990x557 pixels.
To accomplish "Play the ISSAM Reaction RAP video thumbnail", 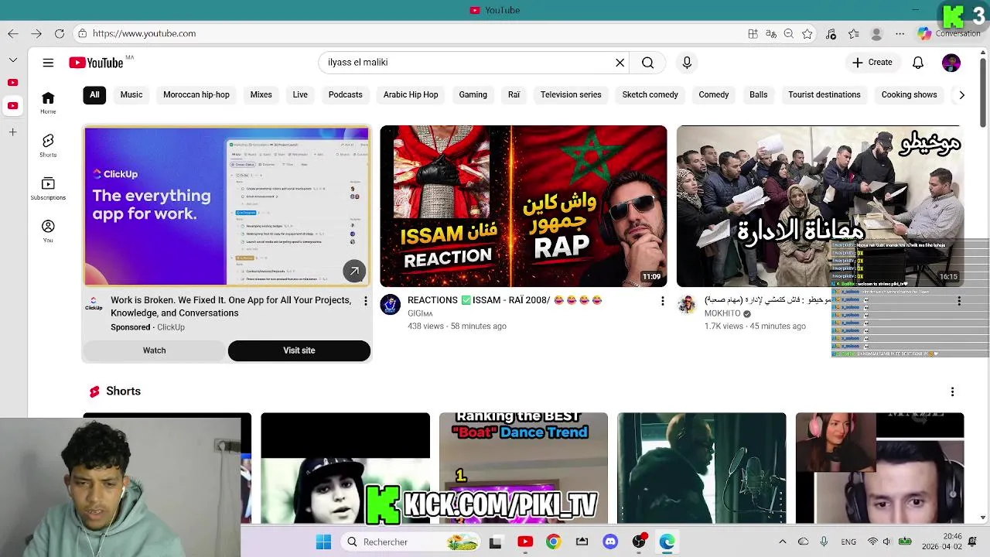I will 523,207.
